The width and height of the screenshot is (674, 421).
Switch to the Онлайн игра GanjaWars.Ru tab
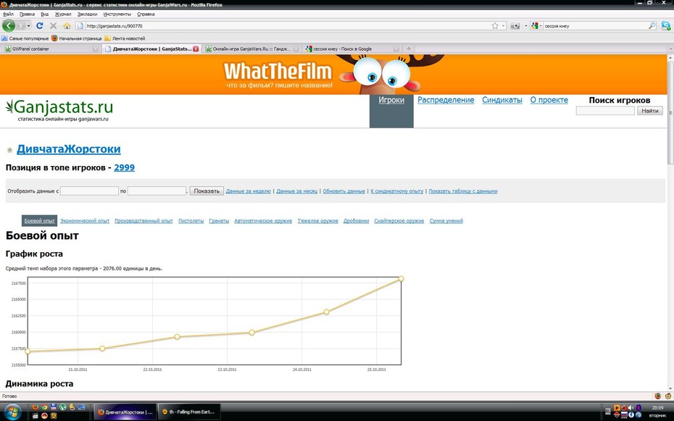tap(251, 49)
